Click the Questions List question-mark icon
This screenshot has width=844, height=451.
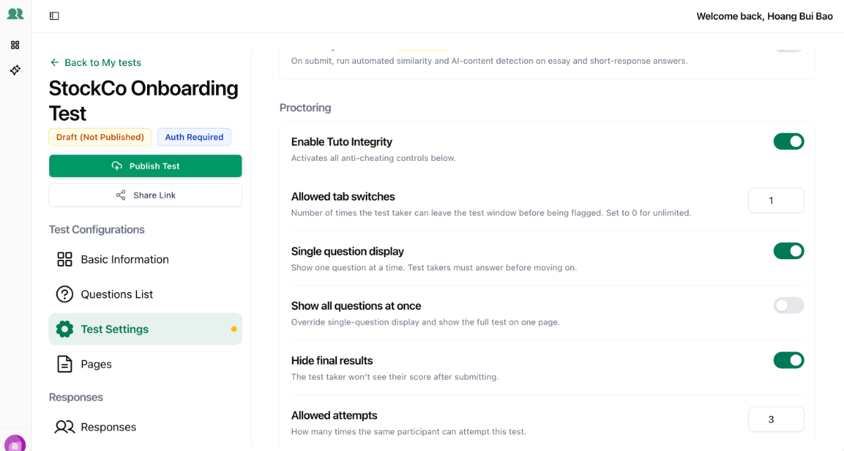click(65, 294)
